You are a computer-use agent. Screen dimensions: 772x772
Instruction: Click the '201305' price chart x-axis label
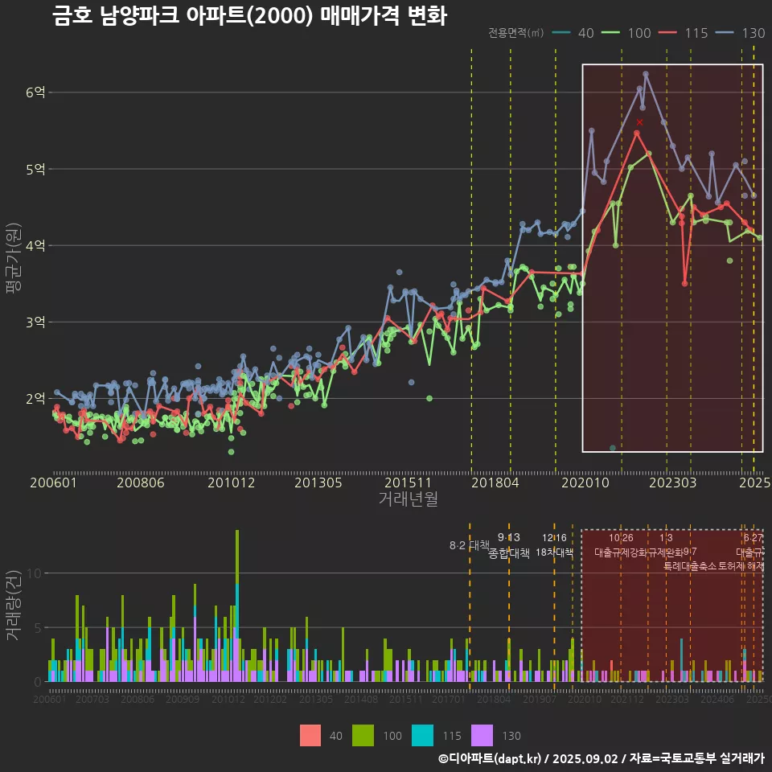[x=318, y=482]
